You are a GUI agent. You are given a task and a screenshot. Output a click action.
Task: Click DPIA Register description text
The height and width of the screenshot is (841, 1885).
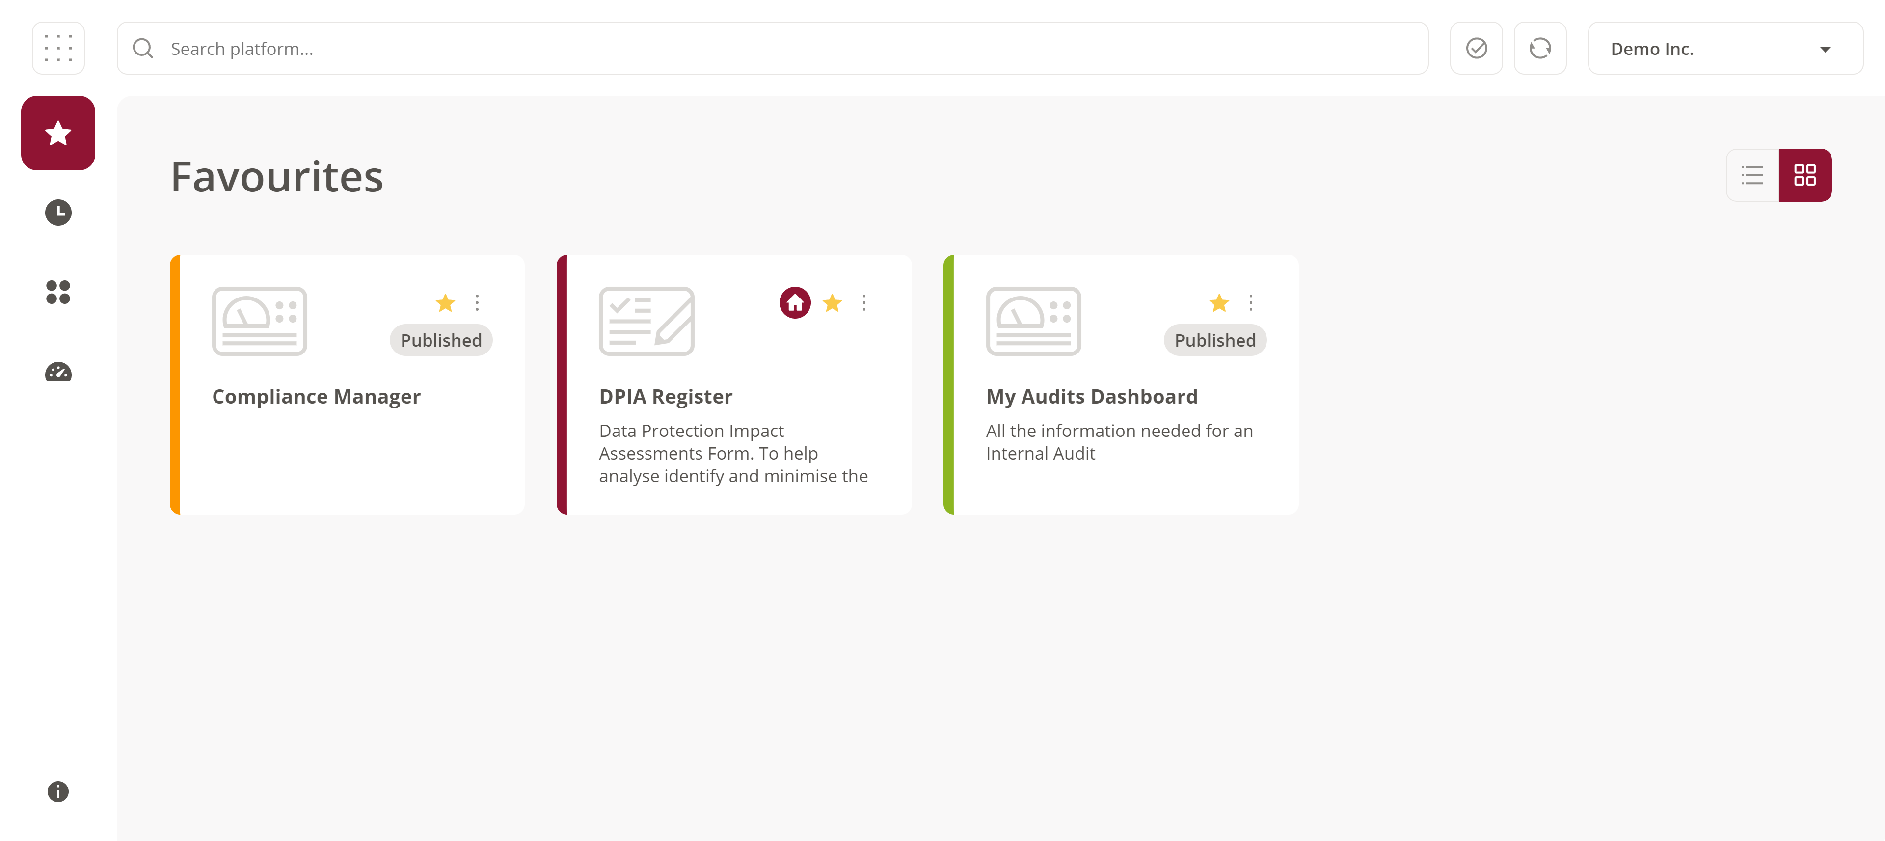click(x=733, y=453)
